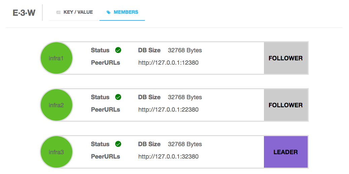The image size is (349, 174).
Task: Click the list icon beside KEY / VALUE
Action: click(x=59, y=12)
